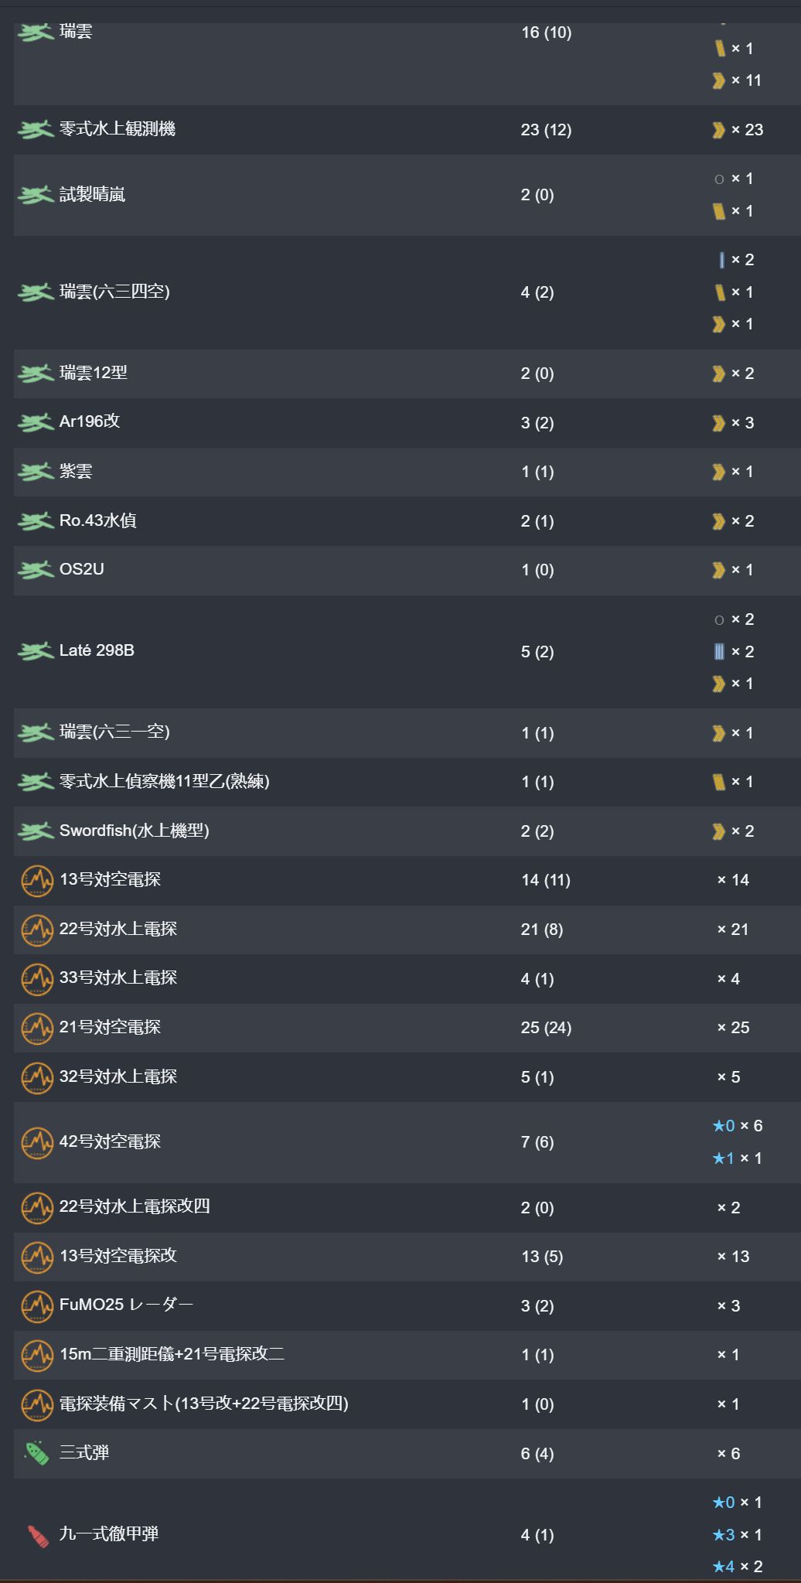The width and height of the screenshot is (801, 1583).
Task: Select the 試製晴嵐 equipment row
Action: pyautogui.click(x=407, y=195)
